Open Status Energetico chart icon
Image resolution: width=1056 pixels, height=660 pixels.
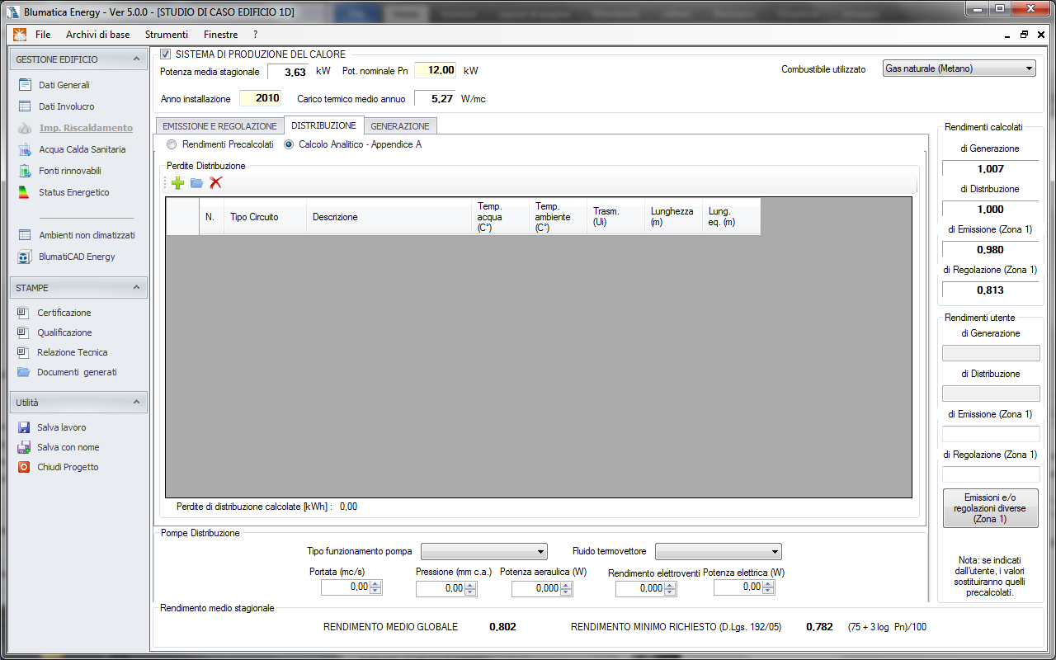(x=25, y=192)
